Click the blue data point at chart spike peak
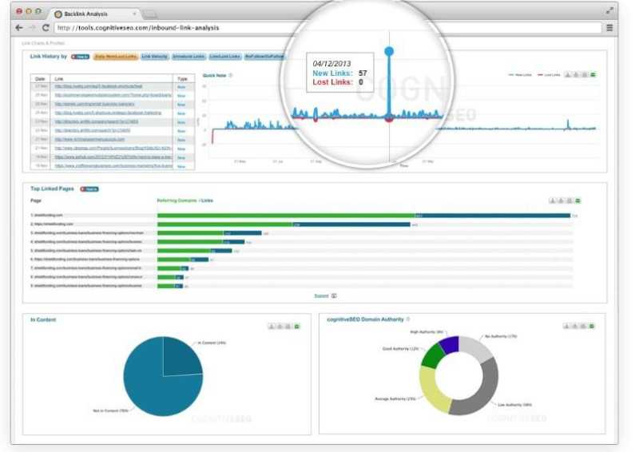 tap(389, 51)
